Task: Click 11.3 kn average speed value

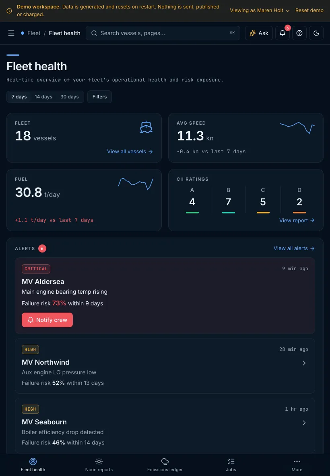Action: [195, 136]
